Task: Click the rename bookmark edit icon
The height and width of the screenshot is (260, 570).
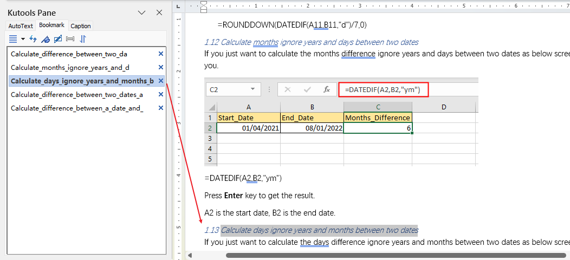Action: click(58, 38)
